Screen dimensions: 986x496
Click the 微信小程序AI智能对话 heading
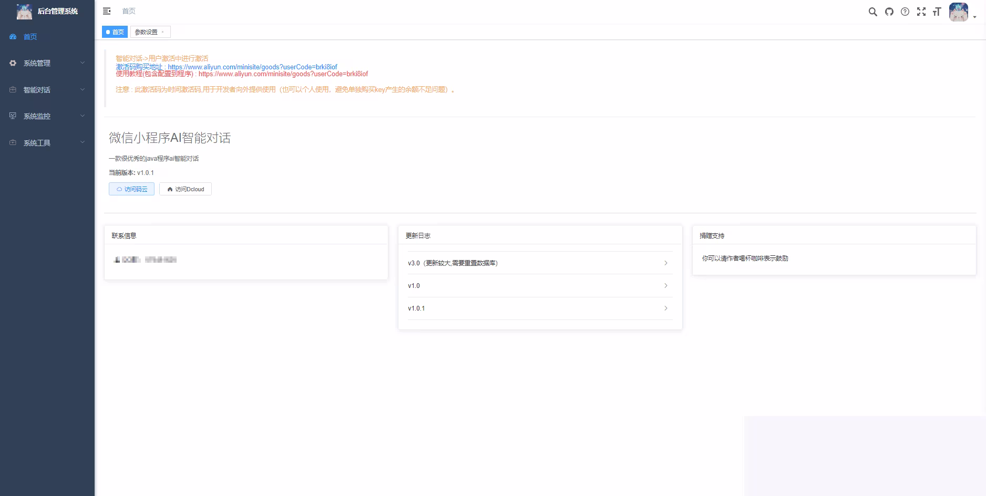[170, 138]
